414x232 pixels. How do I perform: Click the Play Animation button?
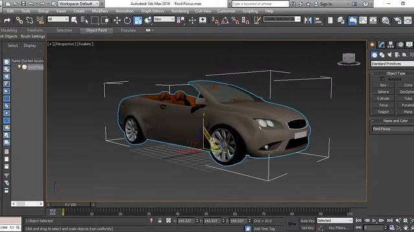(x=374, y=220)
